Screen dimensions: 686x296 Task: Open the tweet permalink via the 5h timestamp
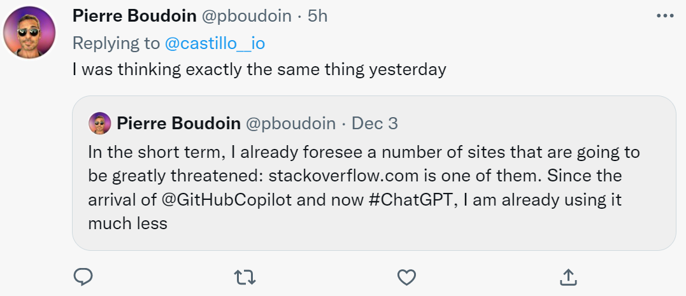[318, 16]
